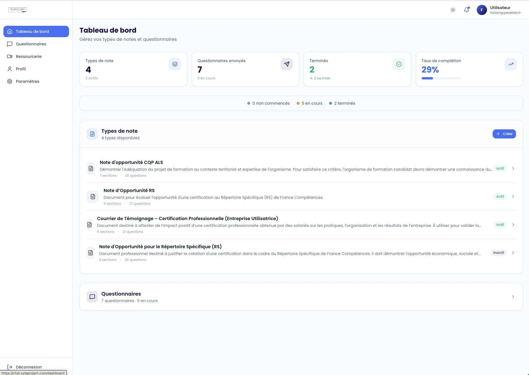Viewport: 529px width, 375px height.
Task: Click the Inactif status badge
Action: click(498, 253)
